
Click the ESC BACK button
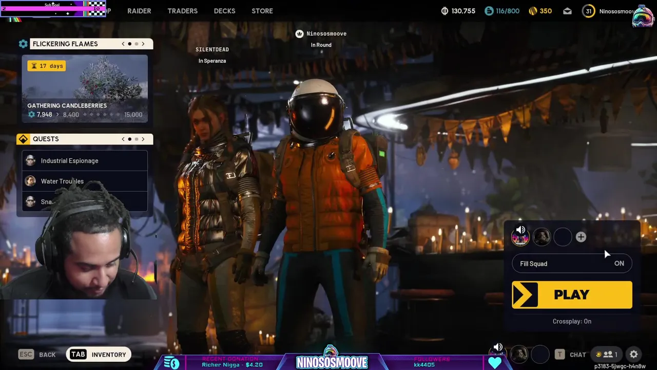point(37,354)
